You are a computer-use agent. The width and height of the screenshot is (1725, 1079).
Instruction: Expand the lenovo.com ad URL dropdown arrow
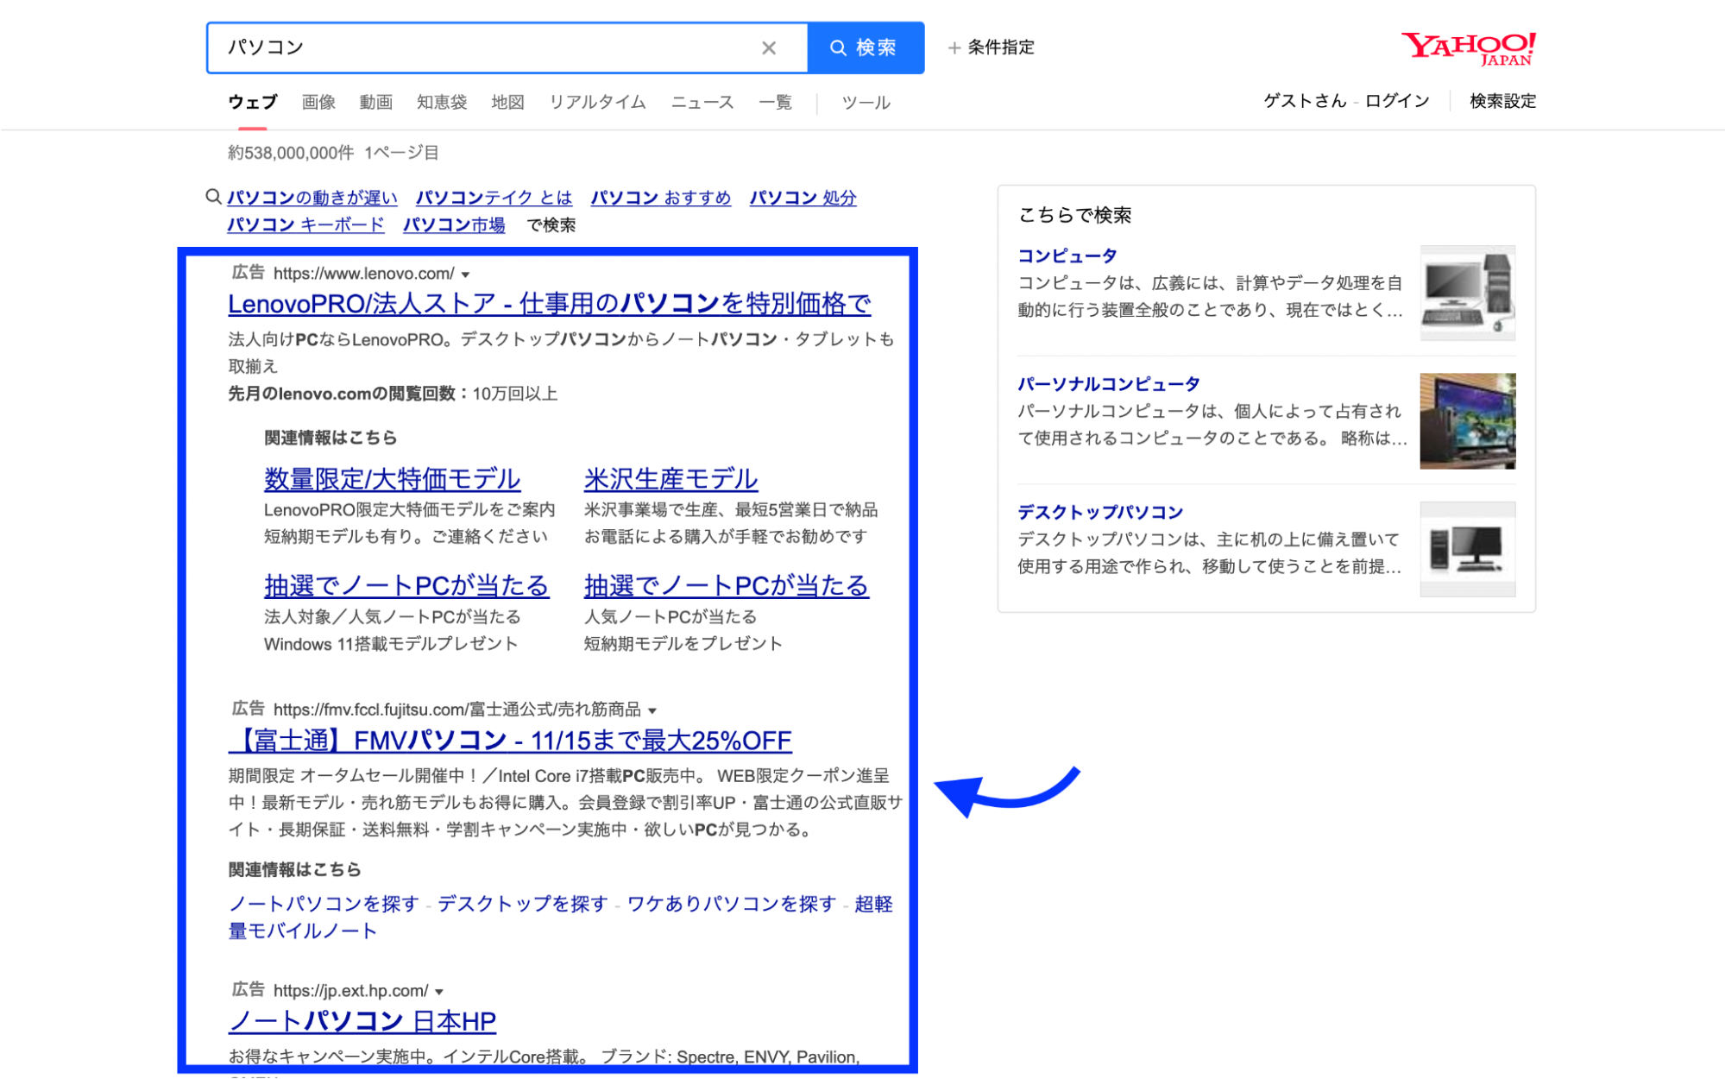(465, 274)
